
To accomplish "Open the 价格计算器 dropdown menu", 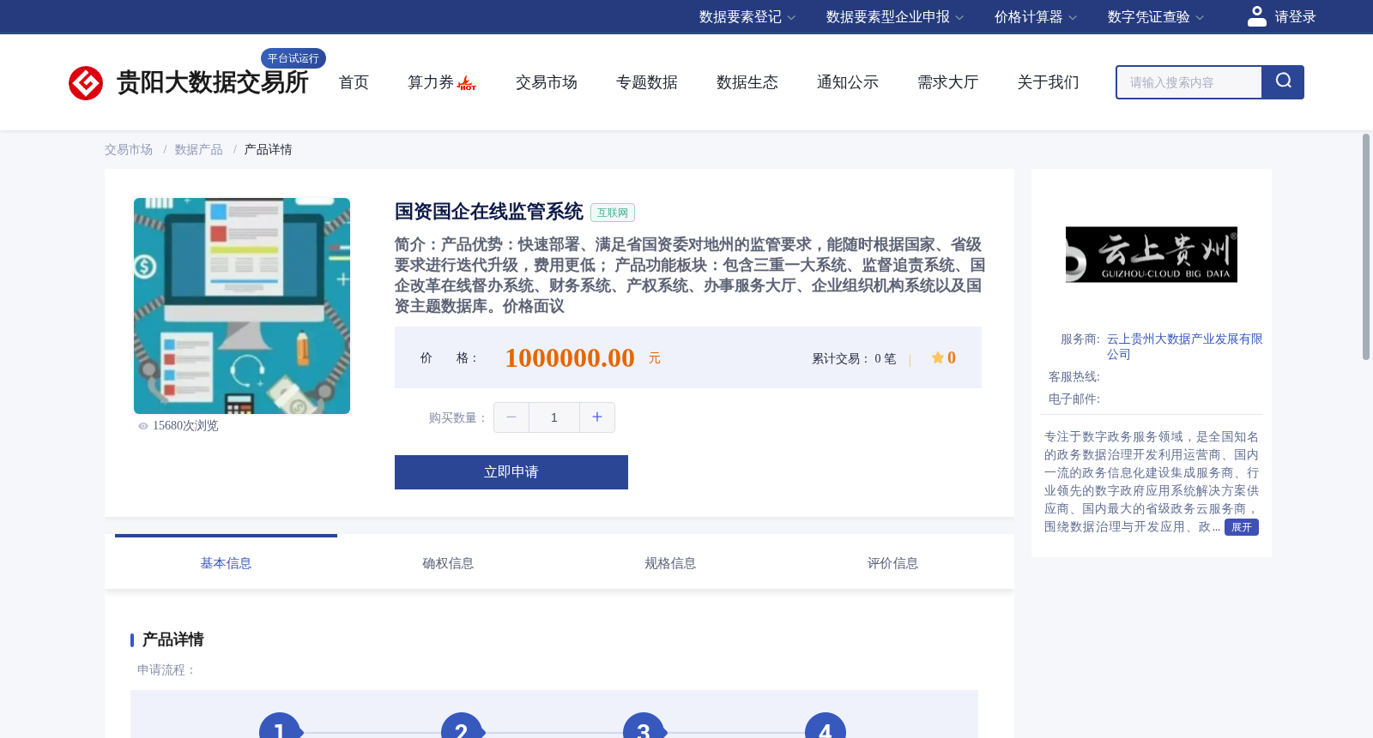I will tap(1036, 17).
